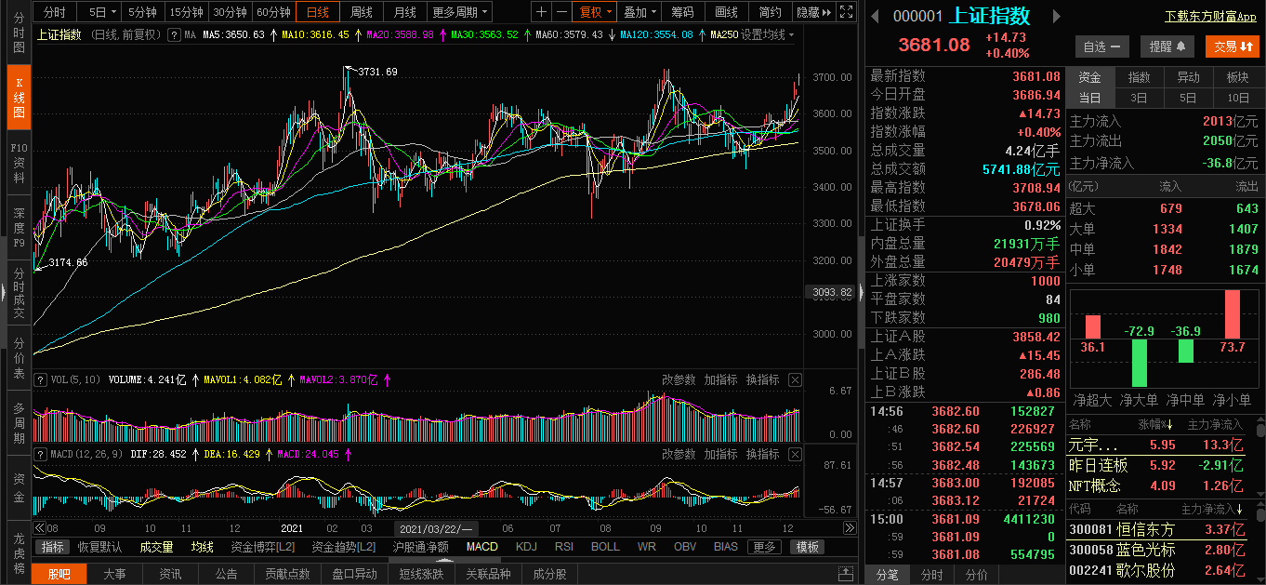Open the 设置均线 dropdown
Viewport: 1266px width, 585px height.
click(768, 34)
